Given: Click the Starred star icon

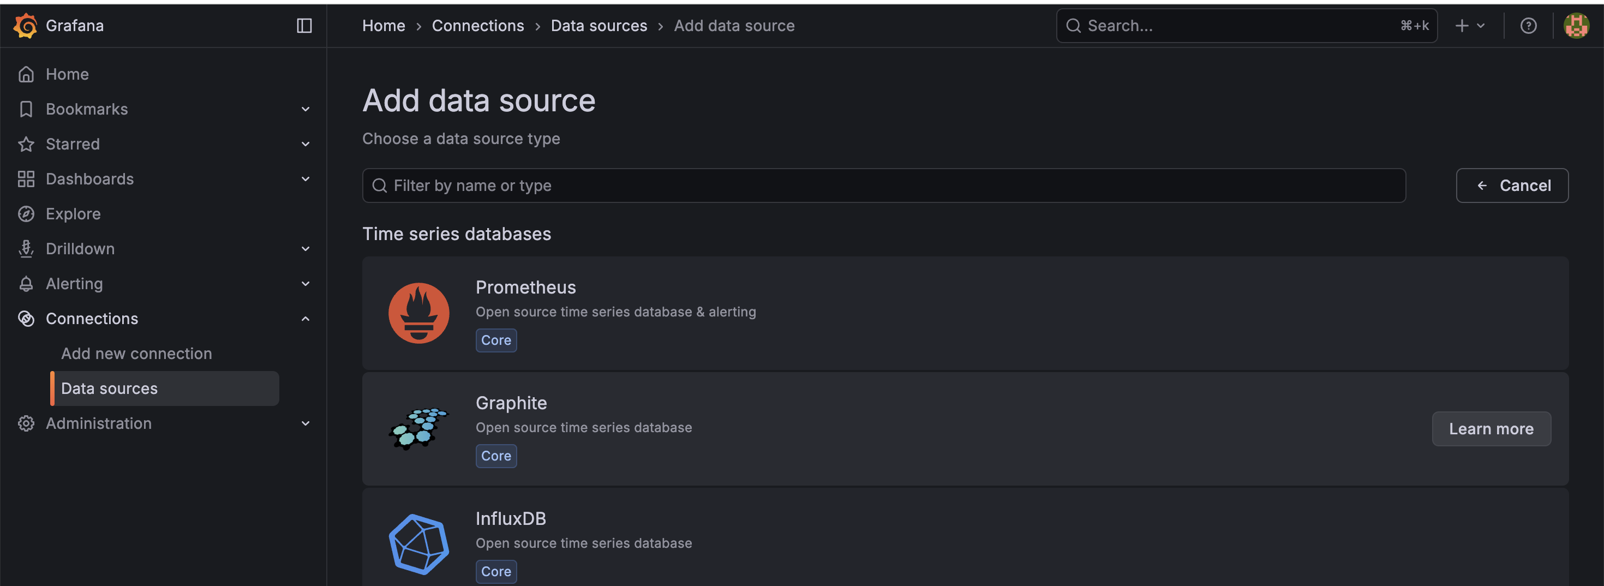Looking at the screenshot, I should (26, 144).
